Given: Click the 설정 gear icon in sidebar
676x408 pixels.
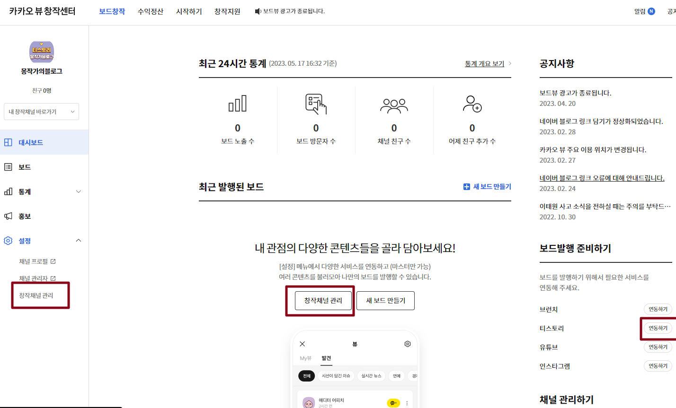Looking at the screenshot, I should point(8,241).
